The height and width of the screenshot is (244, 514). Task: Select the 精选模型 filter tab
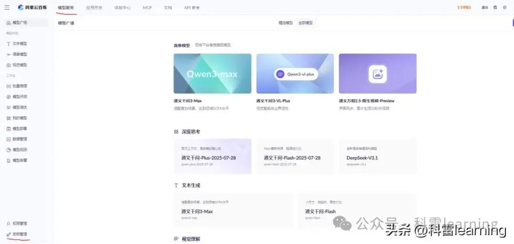point(286,23)
